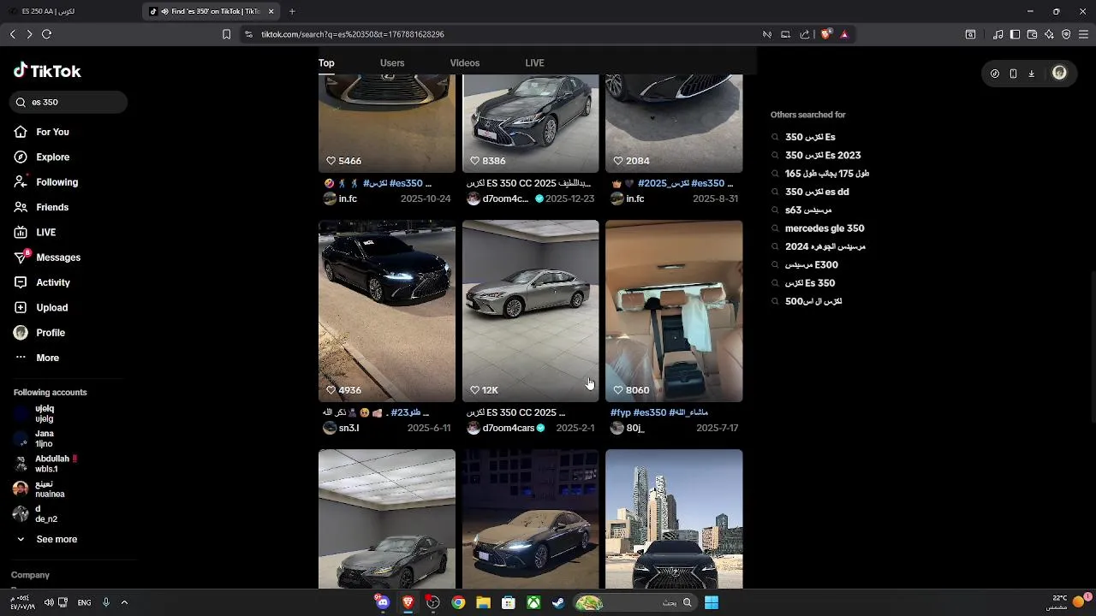
Task: Open the Brave VPN shield icon
Action: tap(1066, 34)
